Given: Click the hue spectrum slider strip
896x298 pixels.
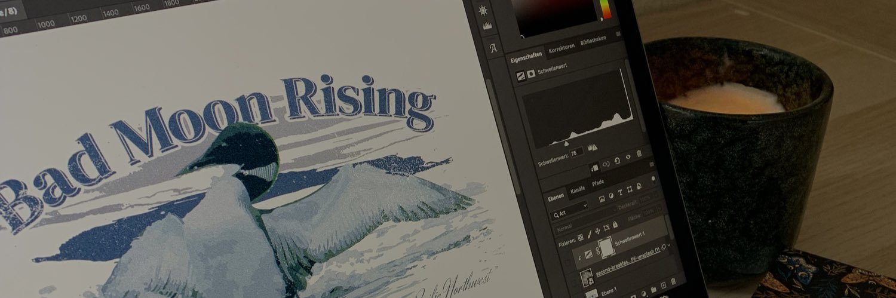Looking at the screenshot, I should (x=605, y=9).
